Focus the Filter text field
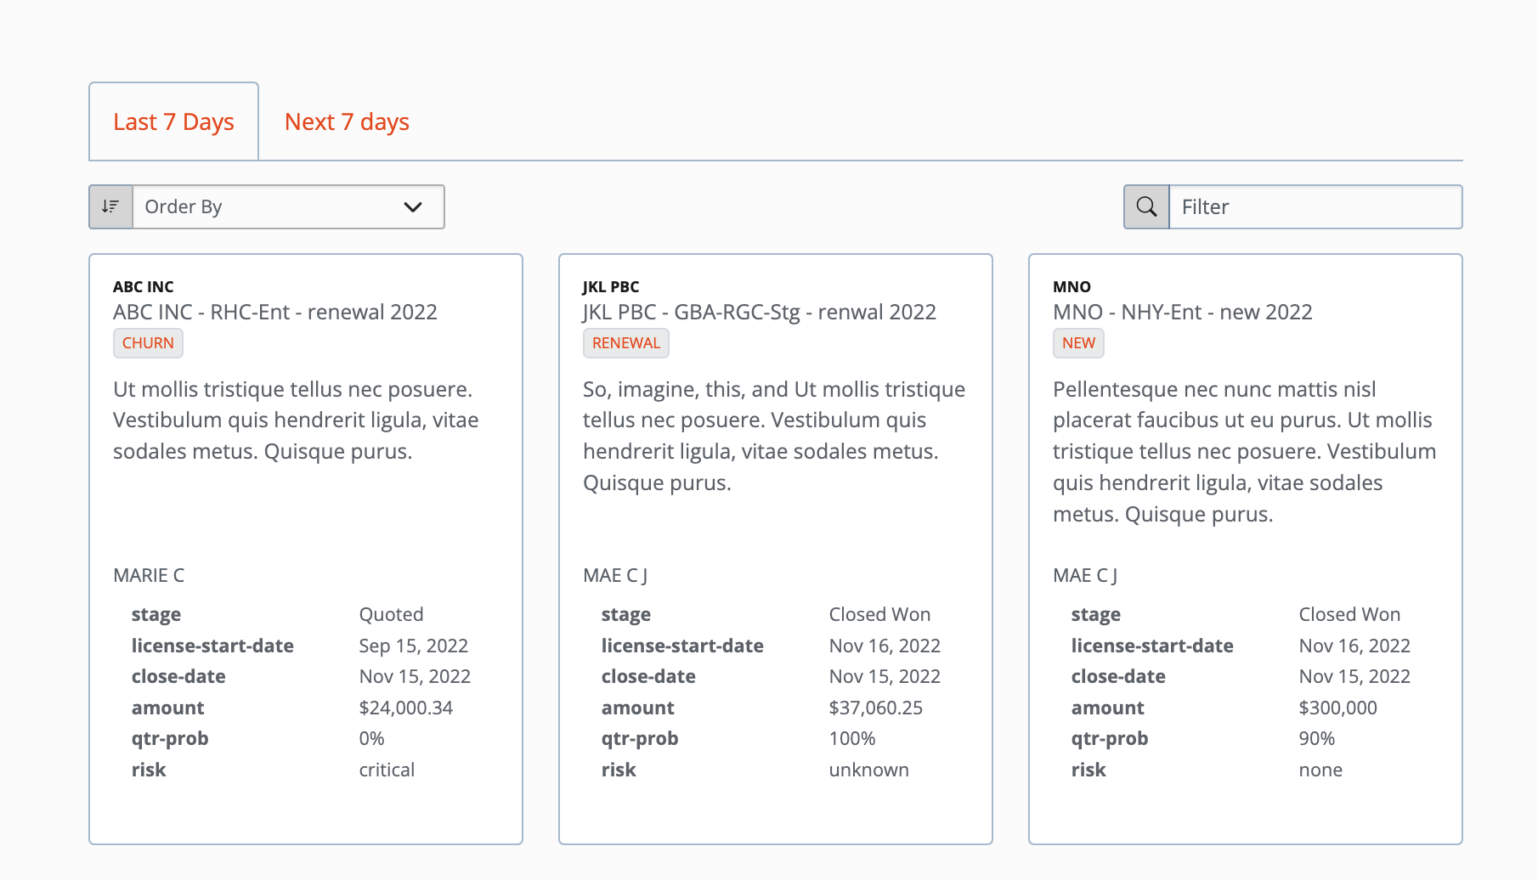The width and height of the screenshot is (1538, 880). tap(1315, 206)
